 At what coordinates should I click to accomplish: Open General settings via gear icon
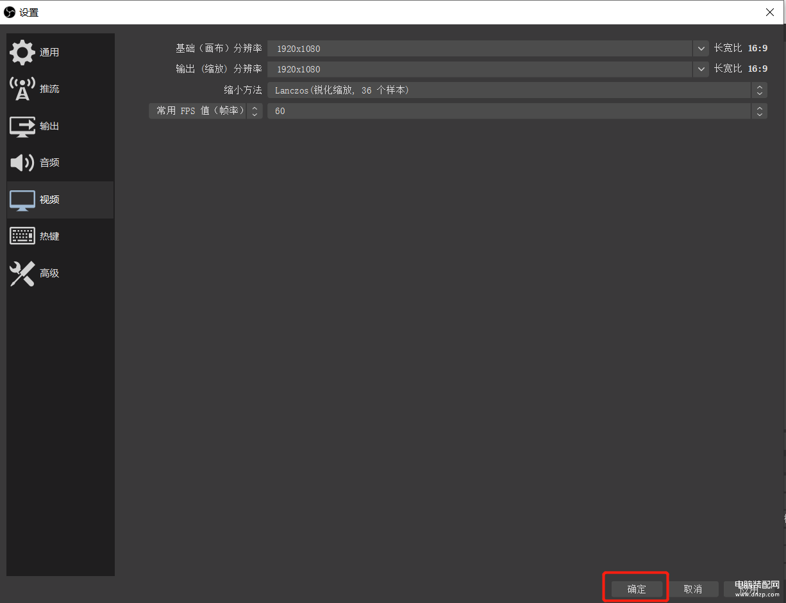pyautogui.click(x=22, y=52)
